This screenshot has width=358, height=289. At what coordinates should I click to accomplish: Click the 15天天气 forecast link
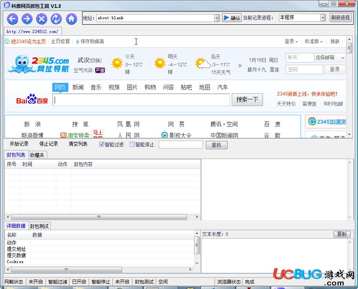[x=221, y=72]
